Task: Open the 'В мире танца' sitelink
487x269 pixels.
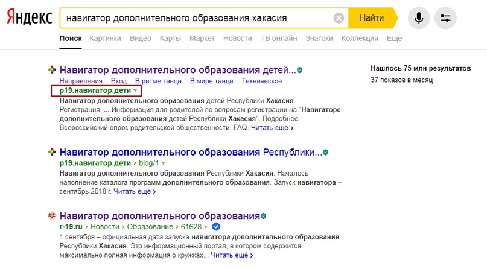Action: pyautogui.click(x=211, y=81)
